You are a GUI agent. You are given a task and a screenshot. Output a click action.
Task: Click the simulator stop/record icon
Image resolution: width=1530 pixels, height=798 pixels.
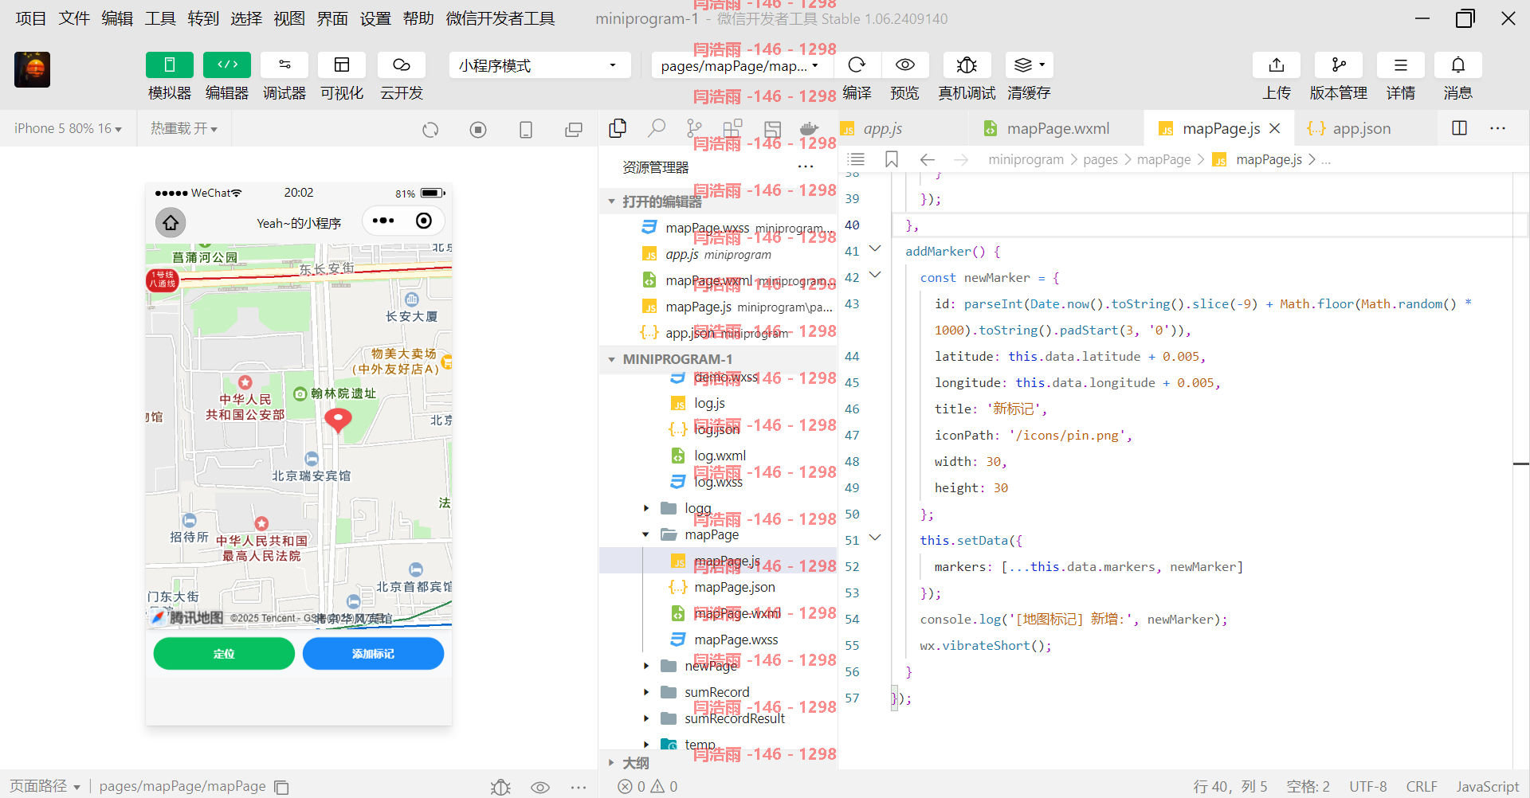coord(478,130)
